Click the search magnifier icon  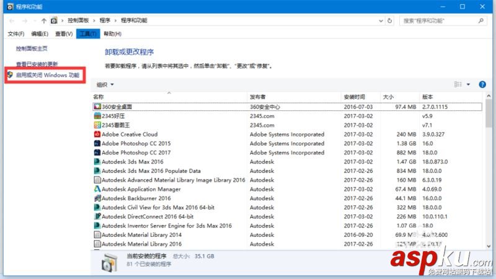tap(481, 20)
